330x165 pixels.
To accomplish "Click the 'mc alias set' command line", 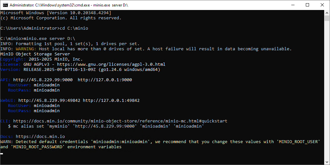I will click(106, 126).
